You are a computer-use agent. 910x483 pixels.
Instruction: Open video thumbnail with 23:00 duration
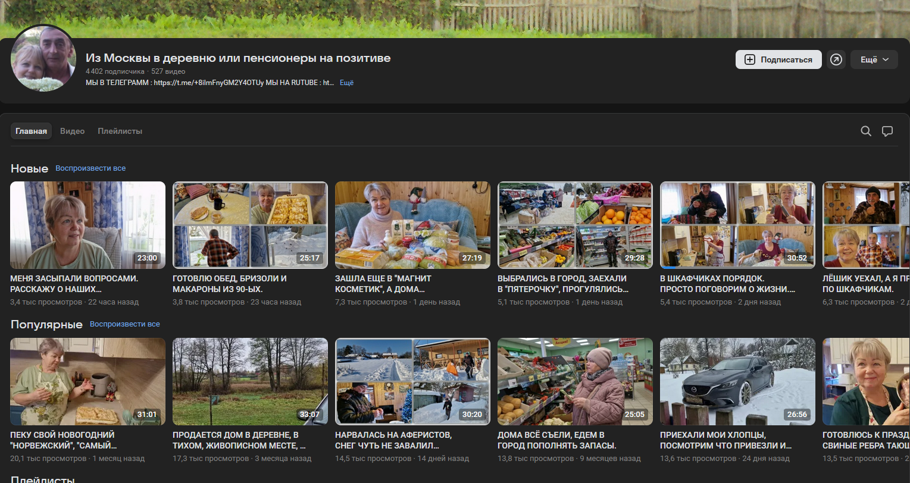coord(87,225)
